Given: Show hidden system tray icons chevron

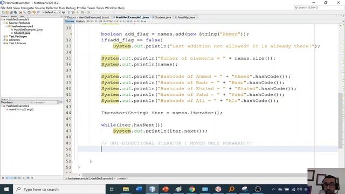Looking at the screenshot, I should coord(273,189).
